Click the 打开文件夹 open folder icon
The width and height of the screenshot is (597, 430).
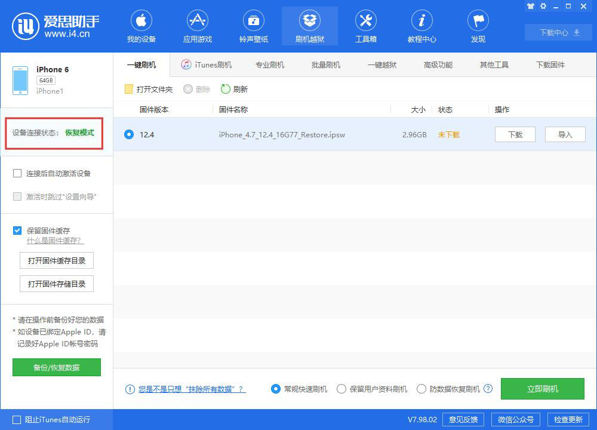coord(128,88)
